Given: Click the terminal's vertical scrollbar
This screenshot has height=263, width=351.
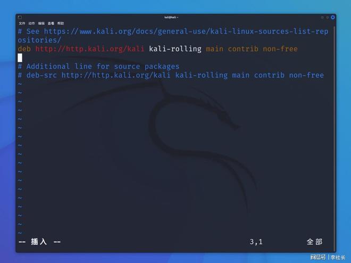Looking at the screenshot, I should pyautogui.click(x=335, y=138).
